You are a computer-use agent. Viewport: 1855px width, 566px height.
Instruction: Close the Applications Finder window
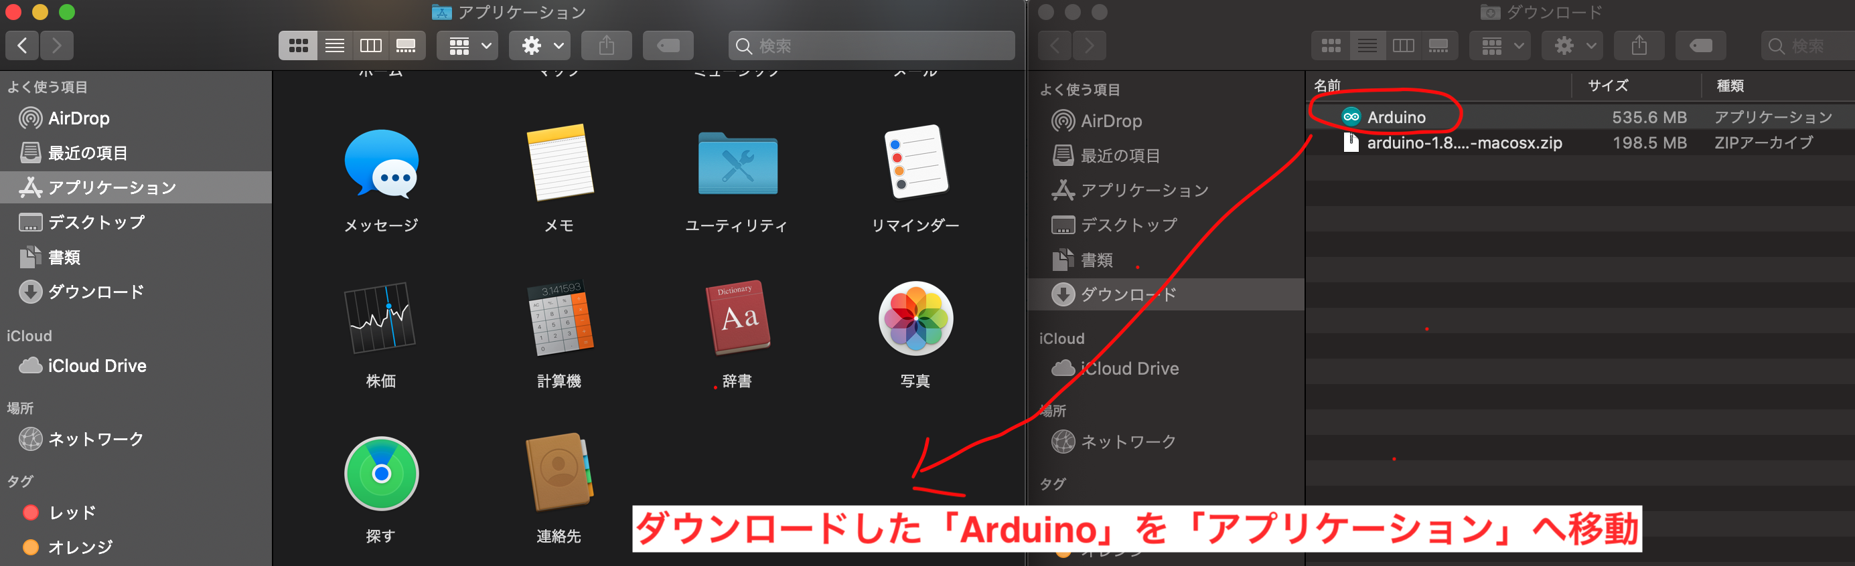pyautogui.click(x=13, y=11)
